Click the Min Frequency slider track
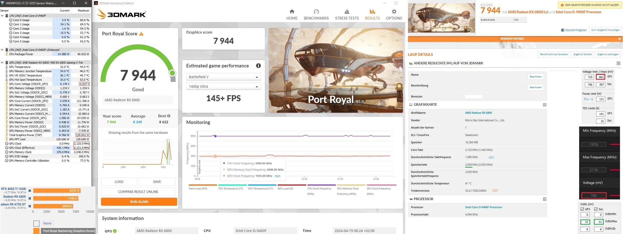The image size is (623, 234). (614, 144)
